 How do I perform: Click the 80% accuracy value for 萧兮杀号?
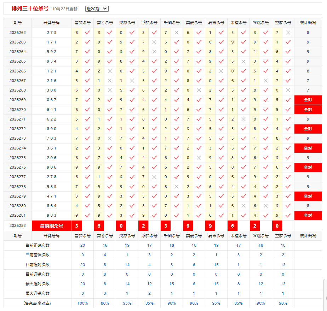tap(105, 303)
